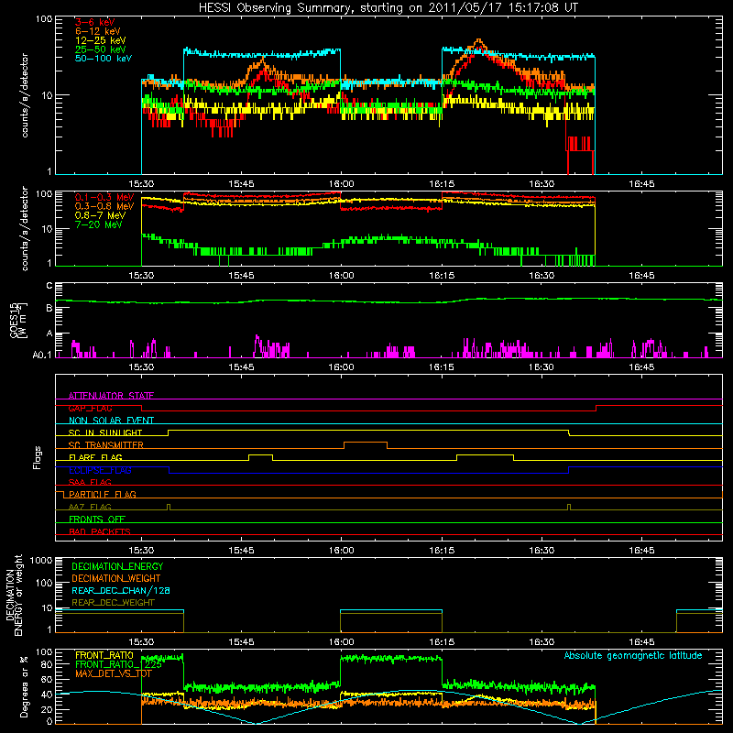Select the red 3-6 keV legend label
Screen dimensions: 733x733
point(94,22)
